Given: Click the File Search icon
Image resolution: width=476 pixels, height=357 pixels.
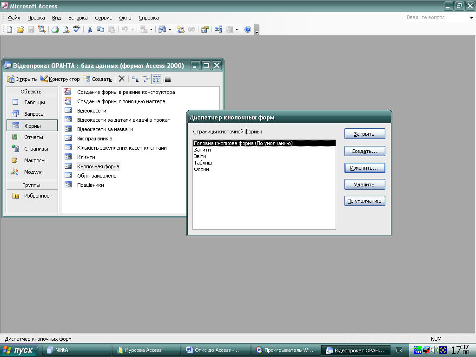Looking at the screenshot, I should point(41,29).
